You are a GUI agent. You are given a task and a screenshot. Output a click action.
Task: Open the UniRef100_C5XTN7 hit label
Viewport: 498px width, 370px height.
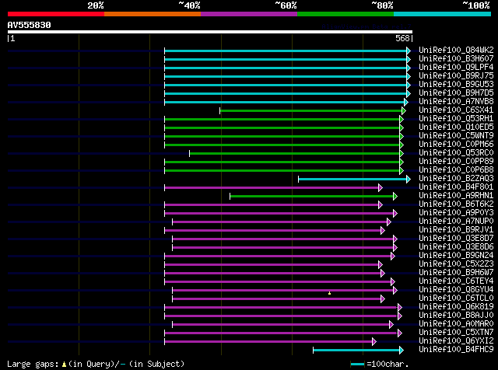(456, 333)
